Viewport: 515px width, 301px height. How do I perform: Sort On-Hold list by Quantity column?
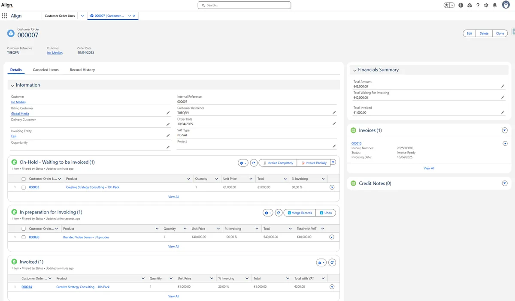click(x=201, y=179)
